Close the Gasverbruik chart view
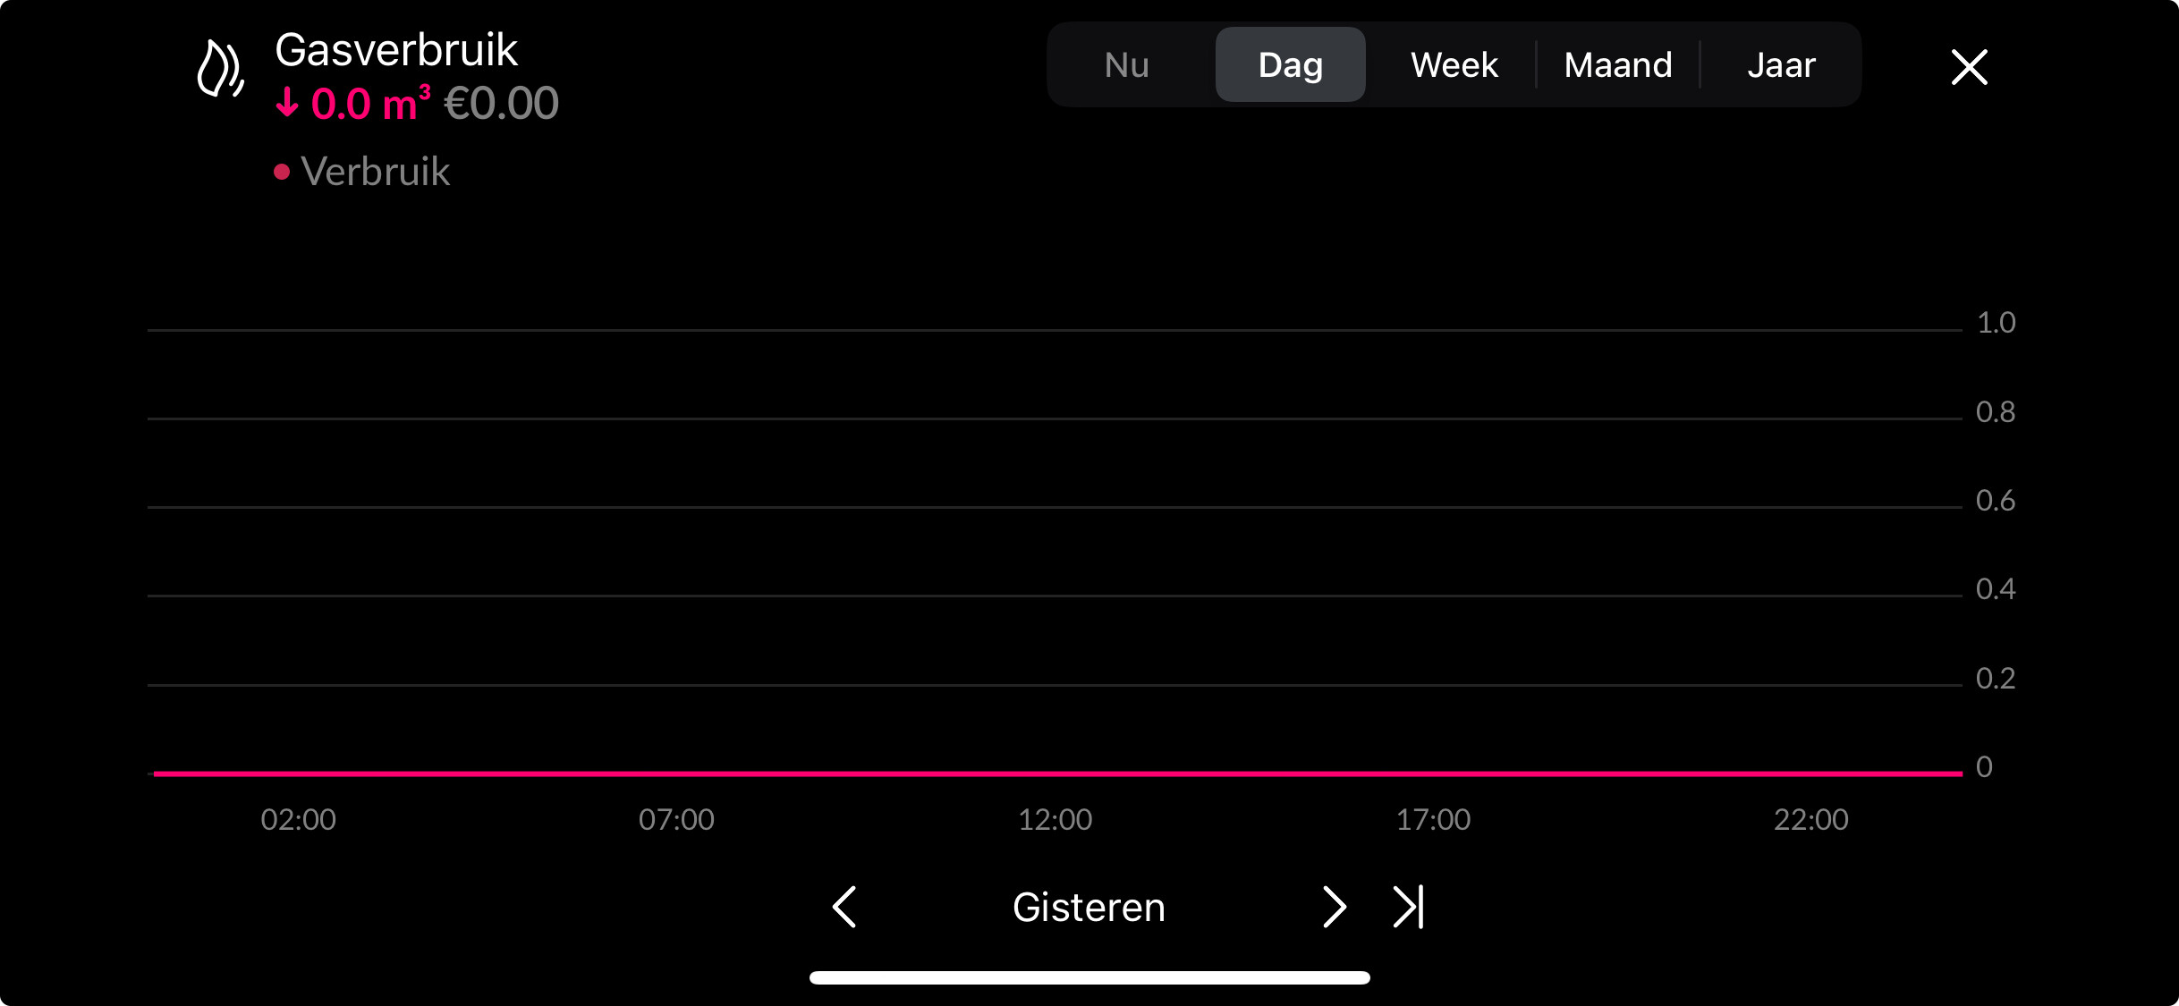2179x1006 pixels. click(1969, 67)
